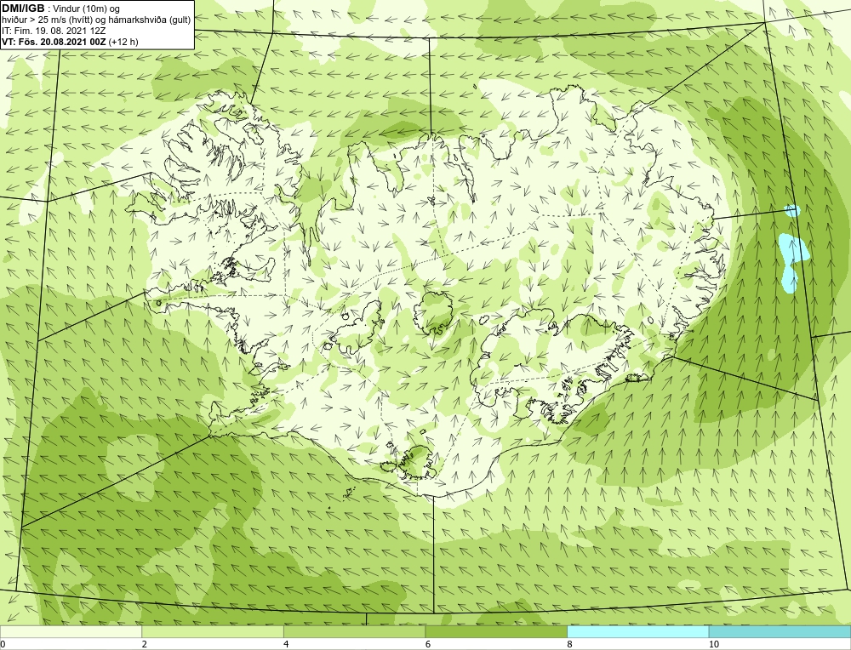Click the '6' scale label

click(x=428, y=644)
